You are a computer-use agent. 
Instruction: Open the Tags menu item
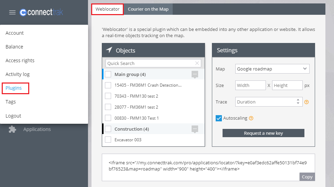tap(11, 102)
